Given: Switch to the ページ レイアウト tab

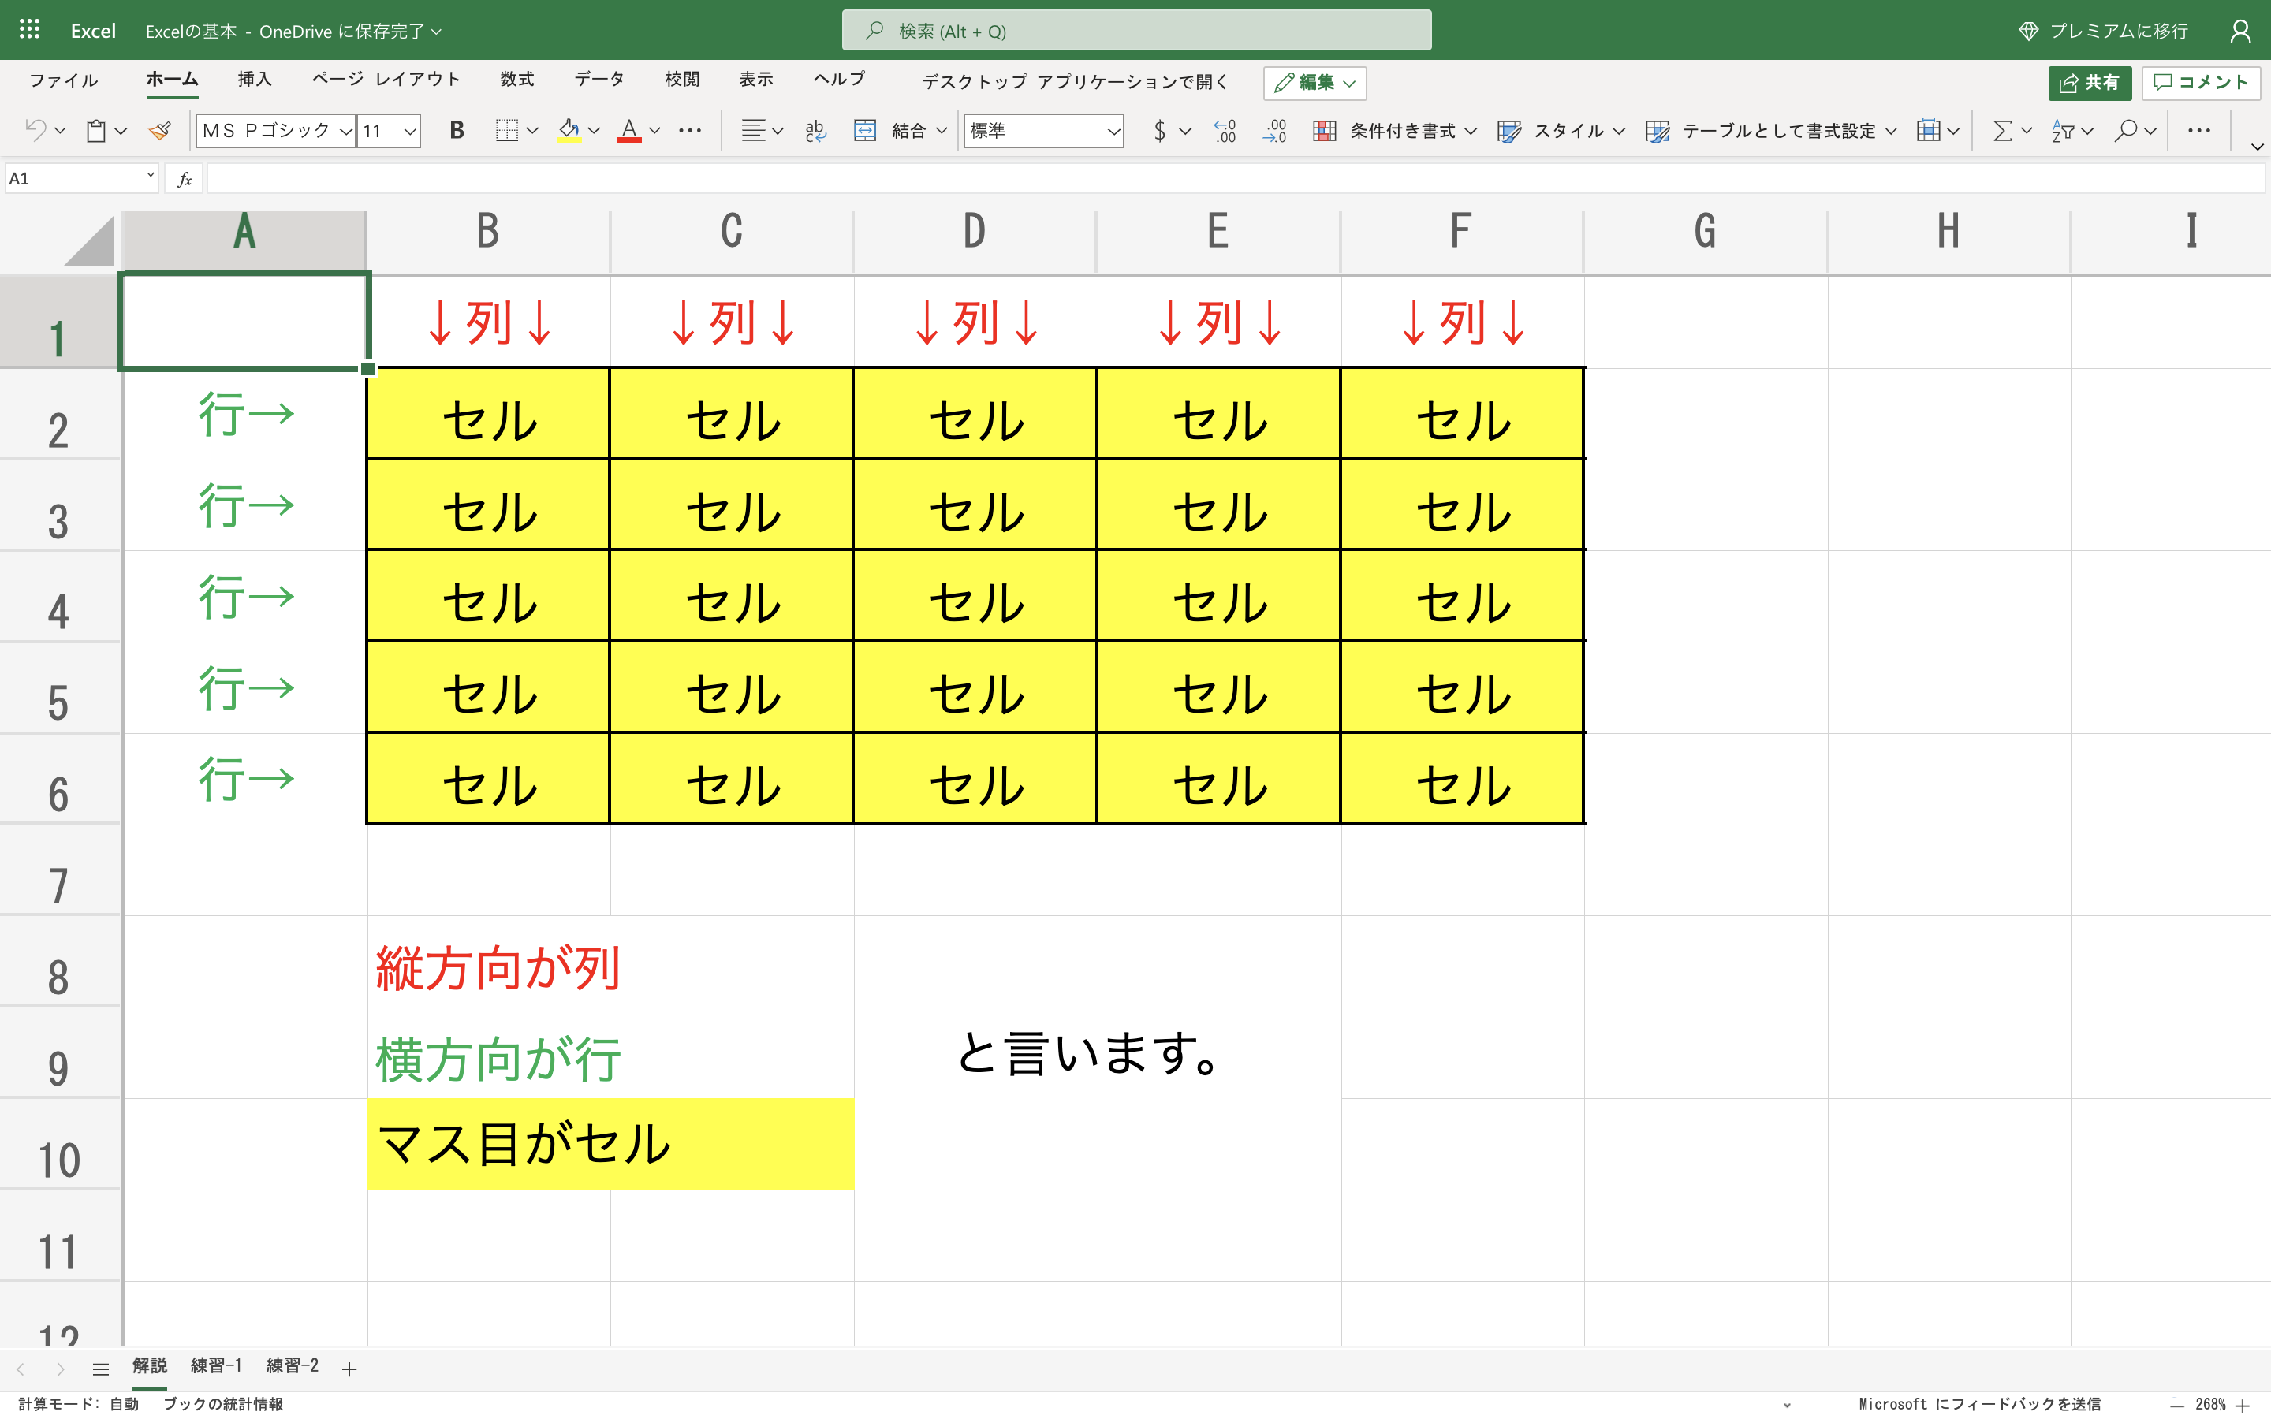Looking at the screenshot, I should 386,79.
